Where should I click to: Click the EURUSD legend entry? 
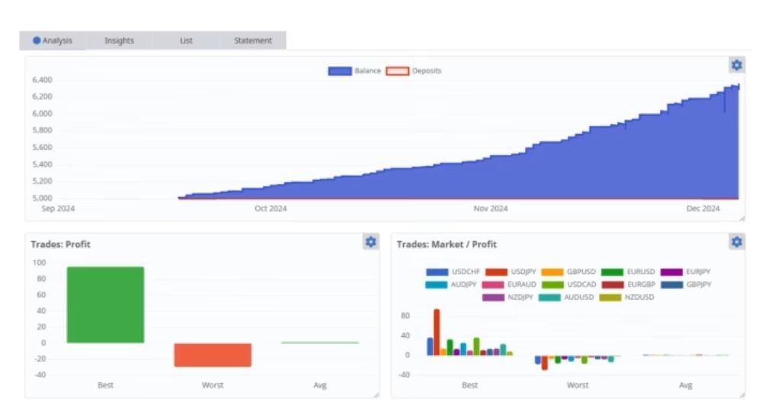[x=629, y=271]
